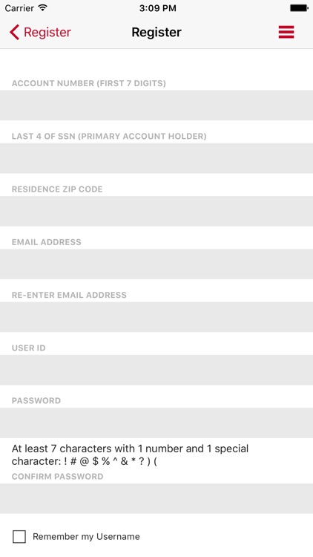Tap the Remember my Username label
The height and width of the screenshot is (557, 313).
(86, 536)
